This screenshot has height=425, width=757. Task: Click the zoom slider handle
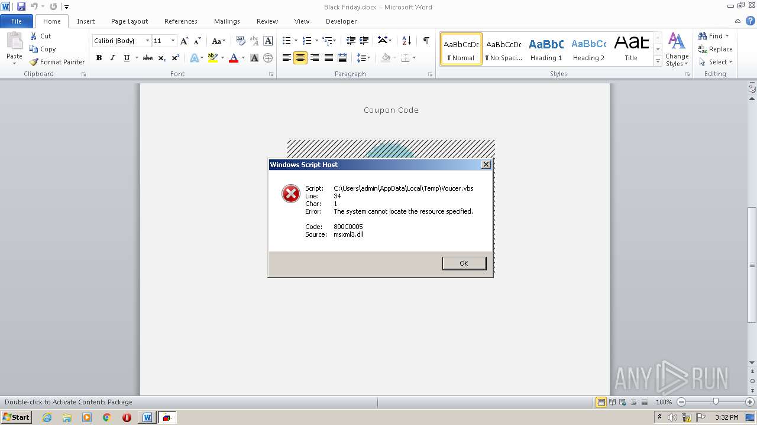click(716, 402)
